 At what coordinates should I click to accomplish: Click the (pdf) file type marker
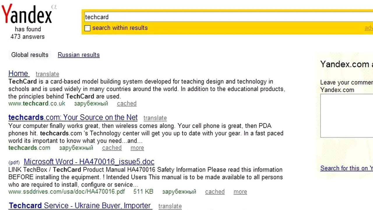pos(14,162)
